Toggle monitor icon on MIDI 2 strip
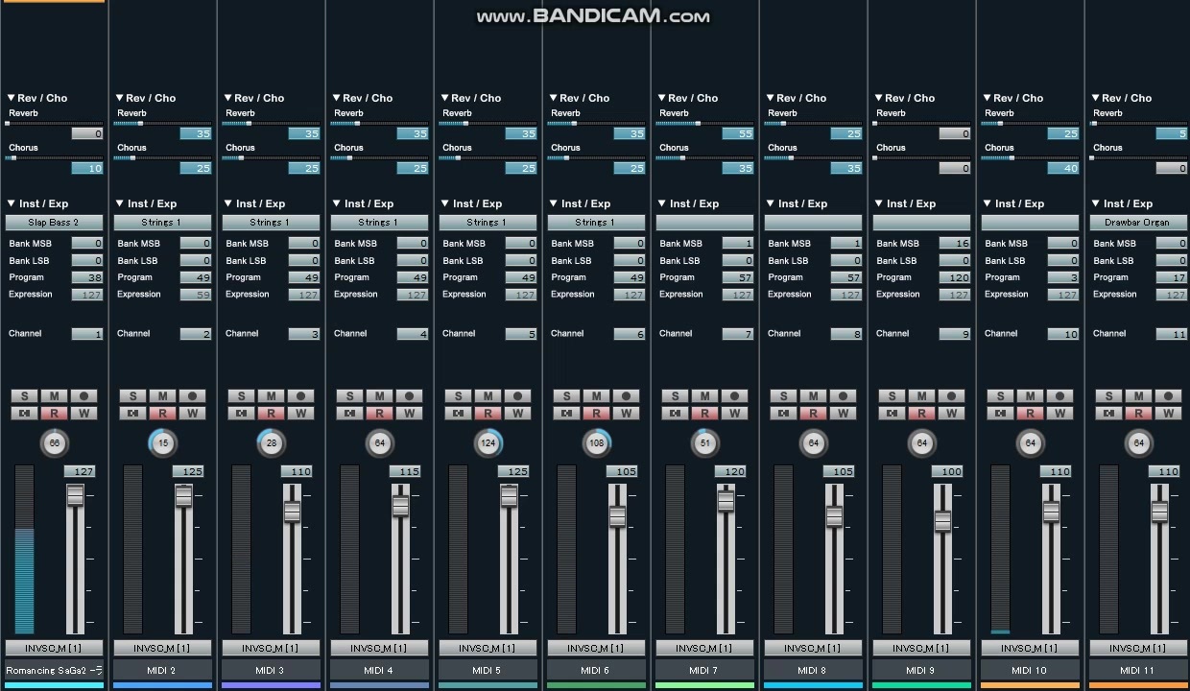1190x691 pixels. tap(132, 414)
